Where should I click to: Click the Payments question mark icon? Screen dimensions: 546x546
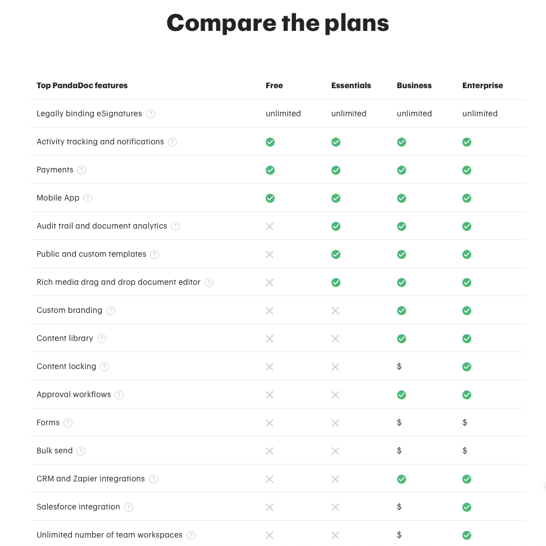click(x=81, y=170)
